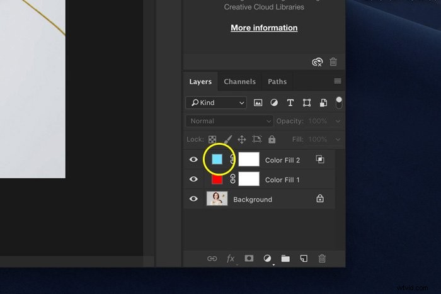The height and width of the screenshot is (294, 441).
Task: Click the Opacity value field
Action: click(x=318, y=121)
